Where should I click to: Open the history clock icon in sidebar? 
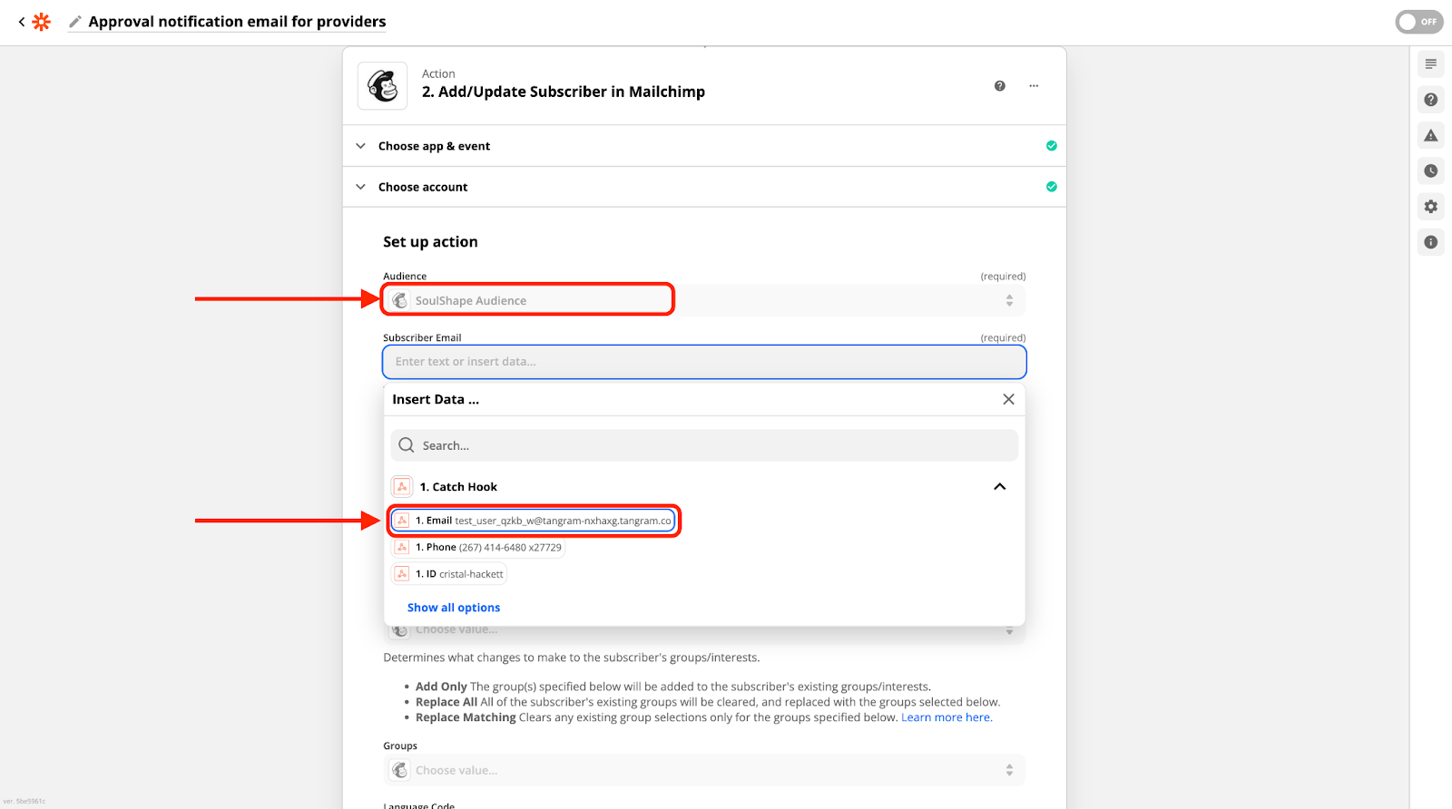click(x=1431, y=171)
